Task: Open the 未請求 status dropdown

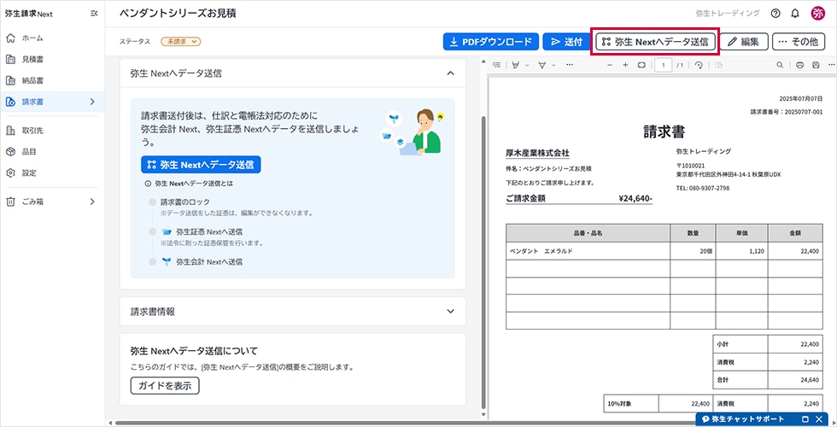Action: pyautogui.click(x=180, y=41)
